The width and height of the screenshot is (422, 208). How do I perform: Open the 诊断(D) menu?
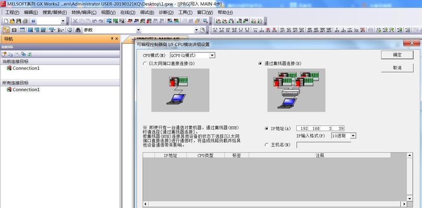click(166, 12)
